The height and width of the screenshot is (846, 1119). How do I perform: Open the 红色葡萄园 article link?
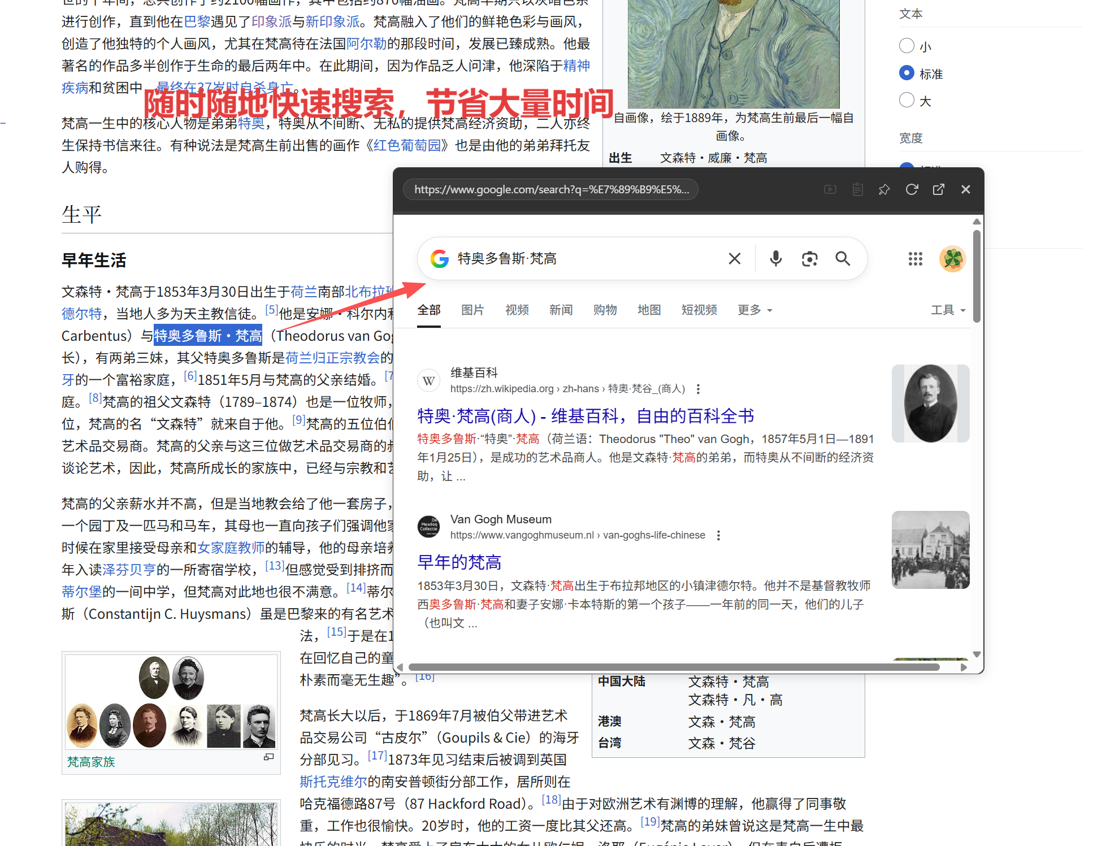pyautogui.click(x=407, y=145)
